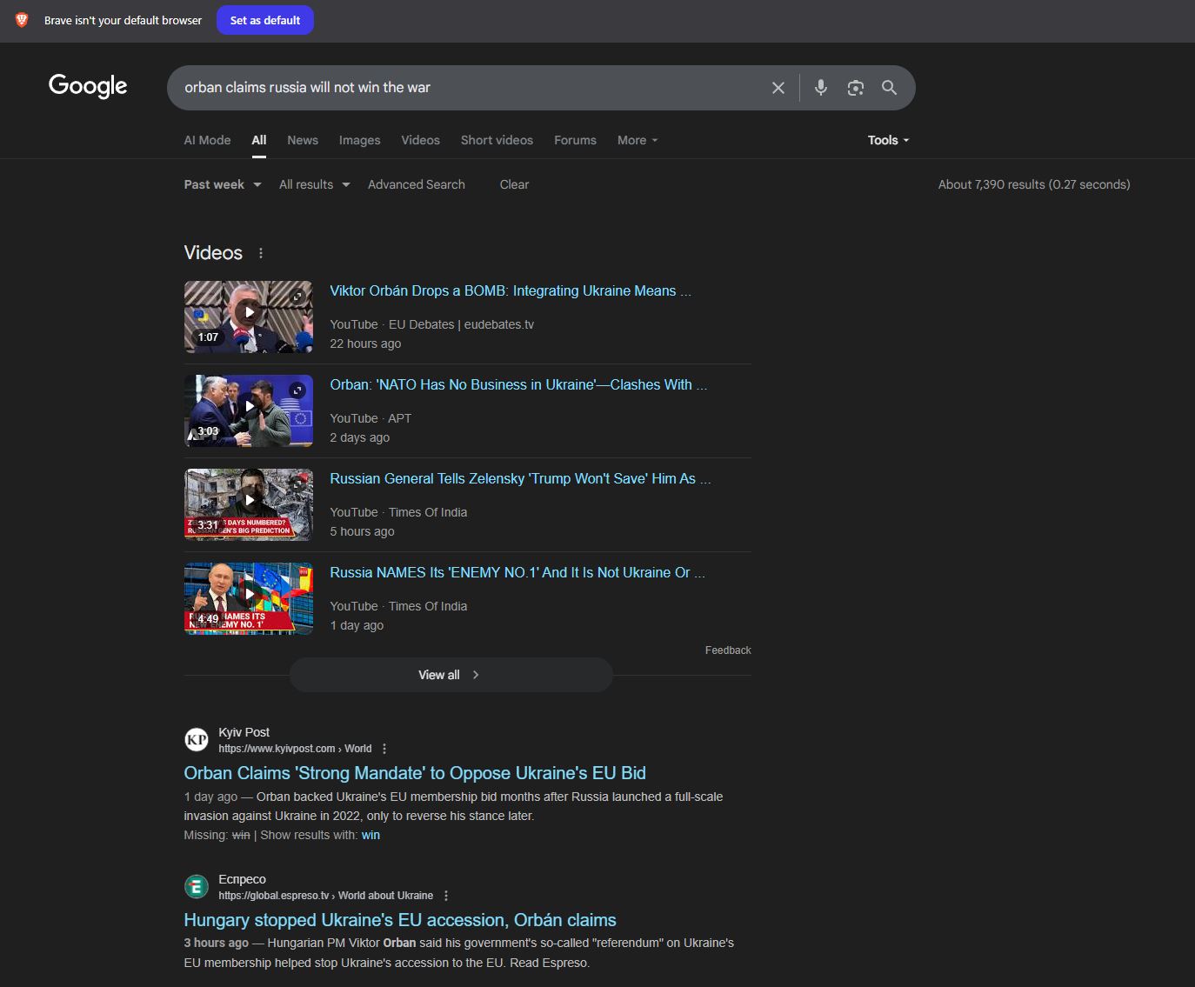The image size is (1195, 987).
Task: Clear the applied search filters
Action: pyautogui.click(x=514, y=184)
